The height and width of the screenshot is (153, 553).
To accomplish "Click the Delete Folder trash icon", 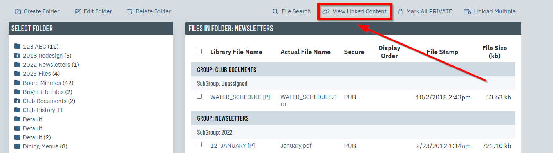I will 130,11.
